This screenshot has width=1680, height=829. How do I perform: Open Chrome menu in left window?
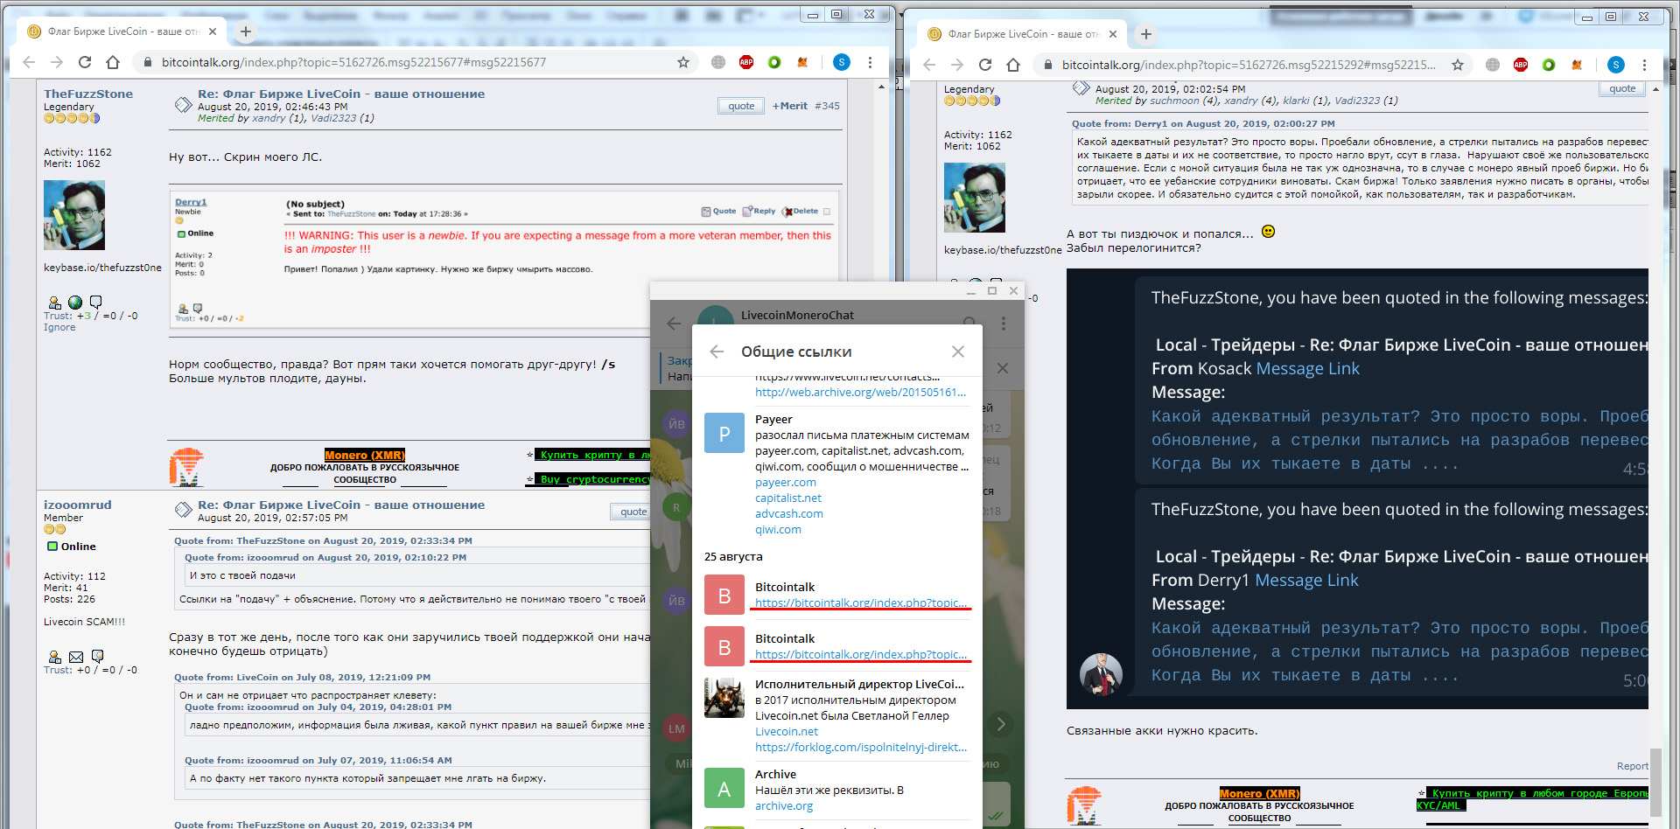click(870, 62)
